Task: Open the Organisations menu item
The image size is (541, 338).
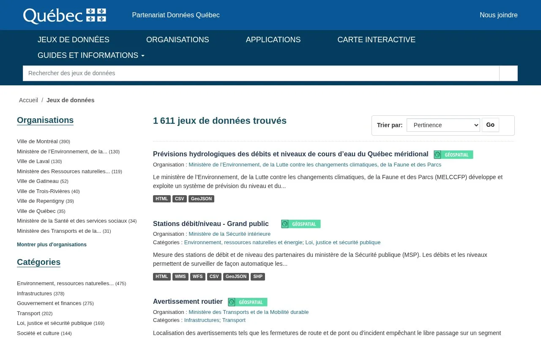Action: coord(178,40)
